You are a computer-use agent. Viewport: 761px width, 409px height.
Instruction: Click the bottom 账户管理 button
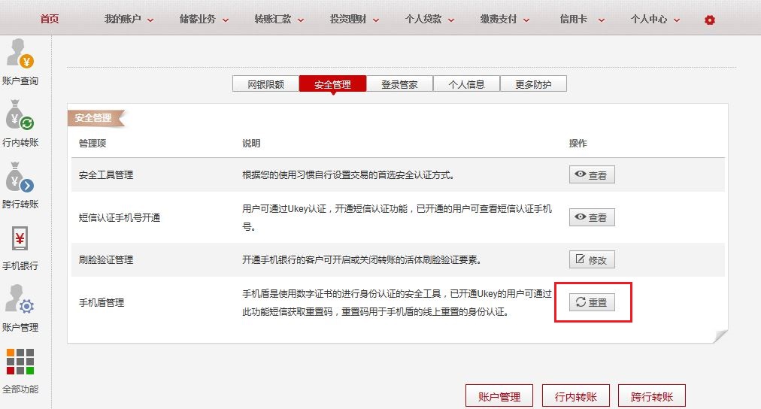[499, 396]
